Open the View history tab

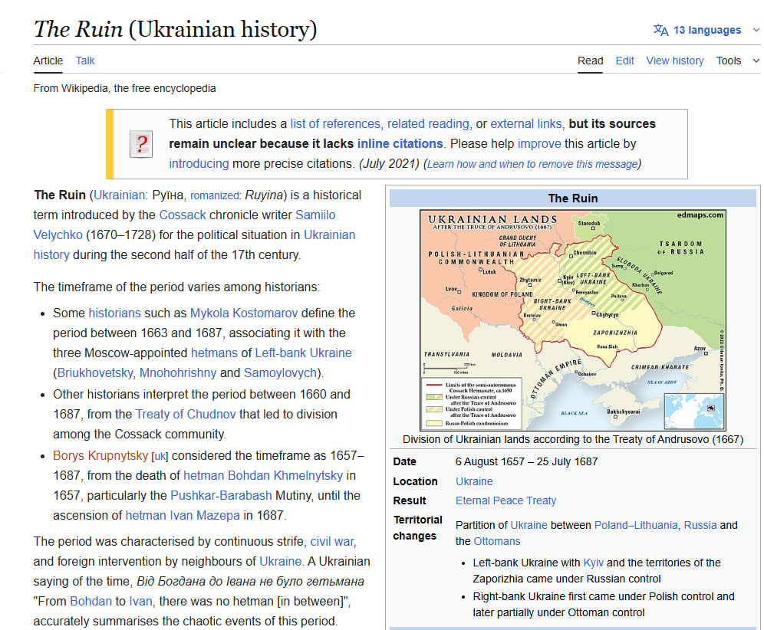pos(675,61)
